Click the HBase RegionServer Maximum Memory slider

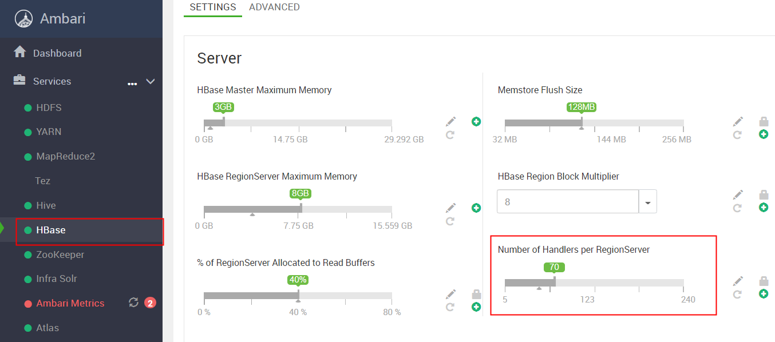(x=298, y=209)
